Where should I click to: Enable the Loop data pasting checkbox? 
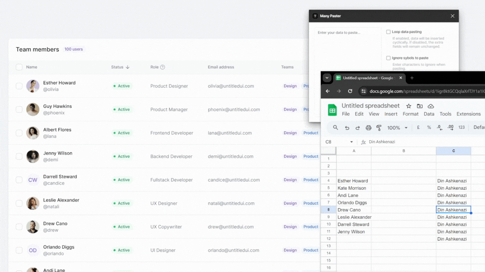pyautogui.click(x=388, y=31)
